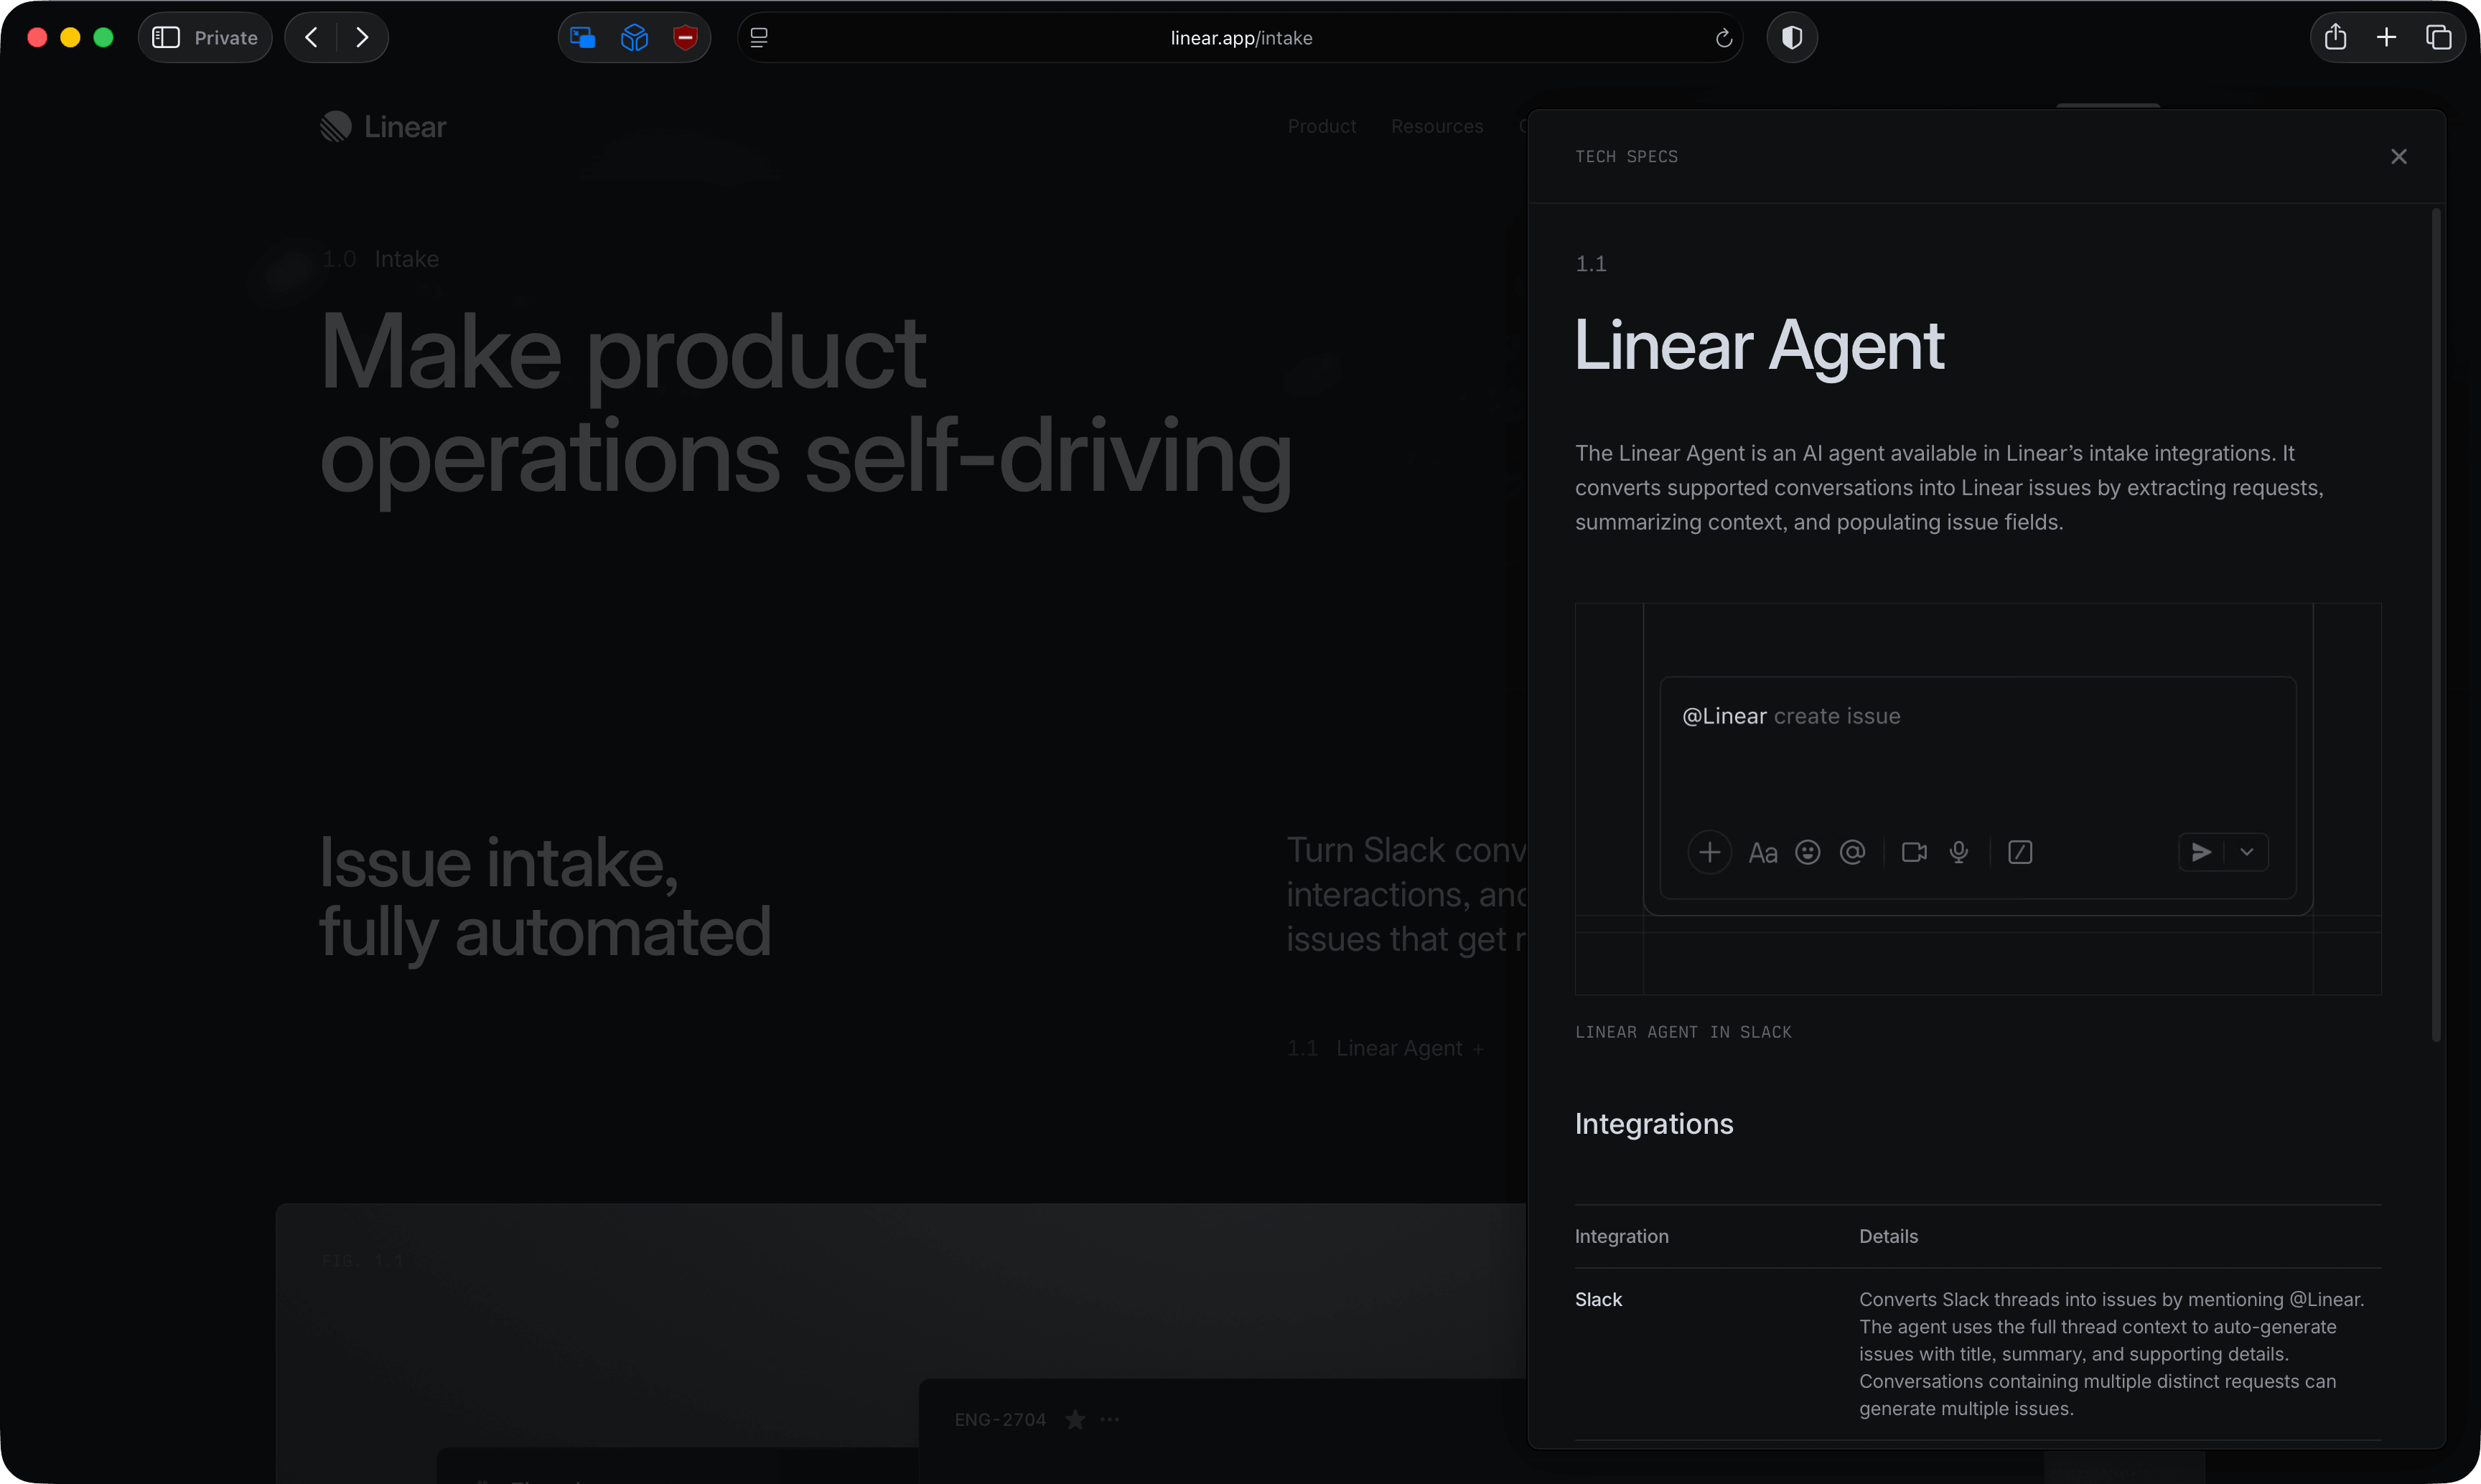Image resolution: width=2481 pixels, height=1484 pixels.
Task: Close the Tech Specs panel
Action: click(x=2398, y=156)
